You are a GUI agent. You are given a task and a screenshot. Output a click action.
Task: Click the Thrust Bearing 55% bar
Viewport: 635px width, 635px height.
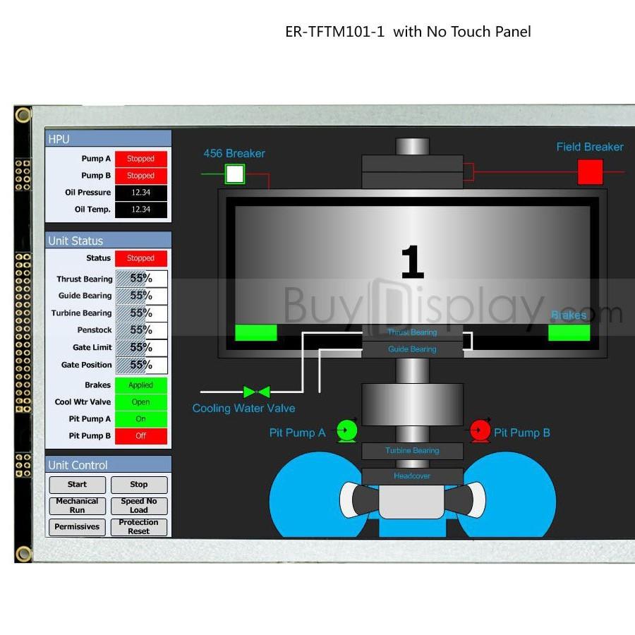point(141,279)
